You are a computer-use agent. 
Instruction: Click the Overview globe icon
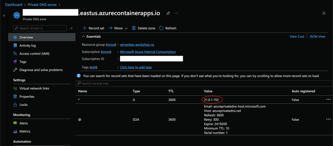15,37
